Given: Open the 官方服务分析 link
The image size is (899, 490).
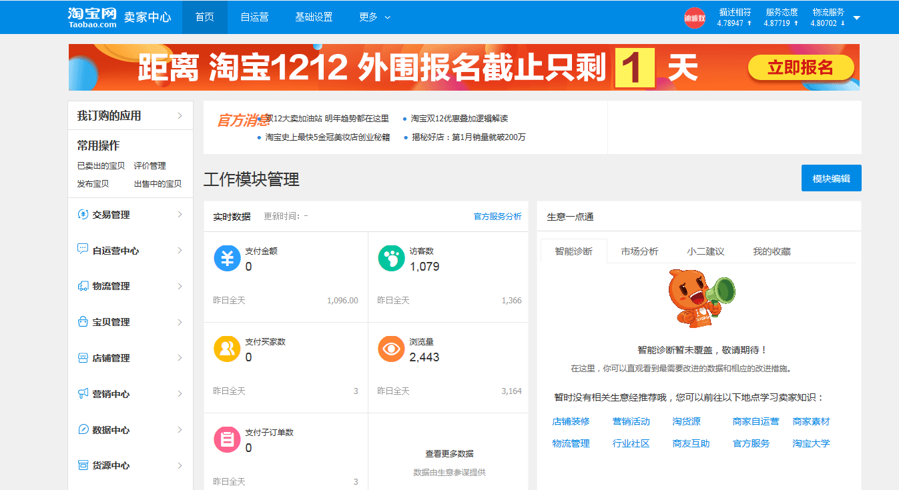Looking at the screenshot, I should 497,217.
